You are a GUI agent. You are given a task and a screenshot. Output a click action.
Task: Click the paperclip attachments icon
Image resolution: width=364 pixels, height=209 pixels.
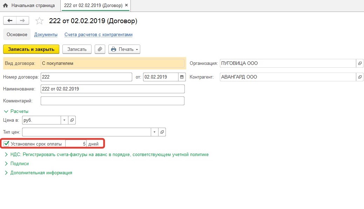click(100, 49)
